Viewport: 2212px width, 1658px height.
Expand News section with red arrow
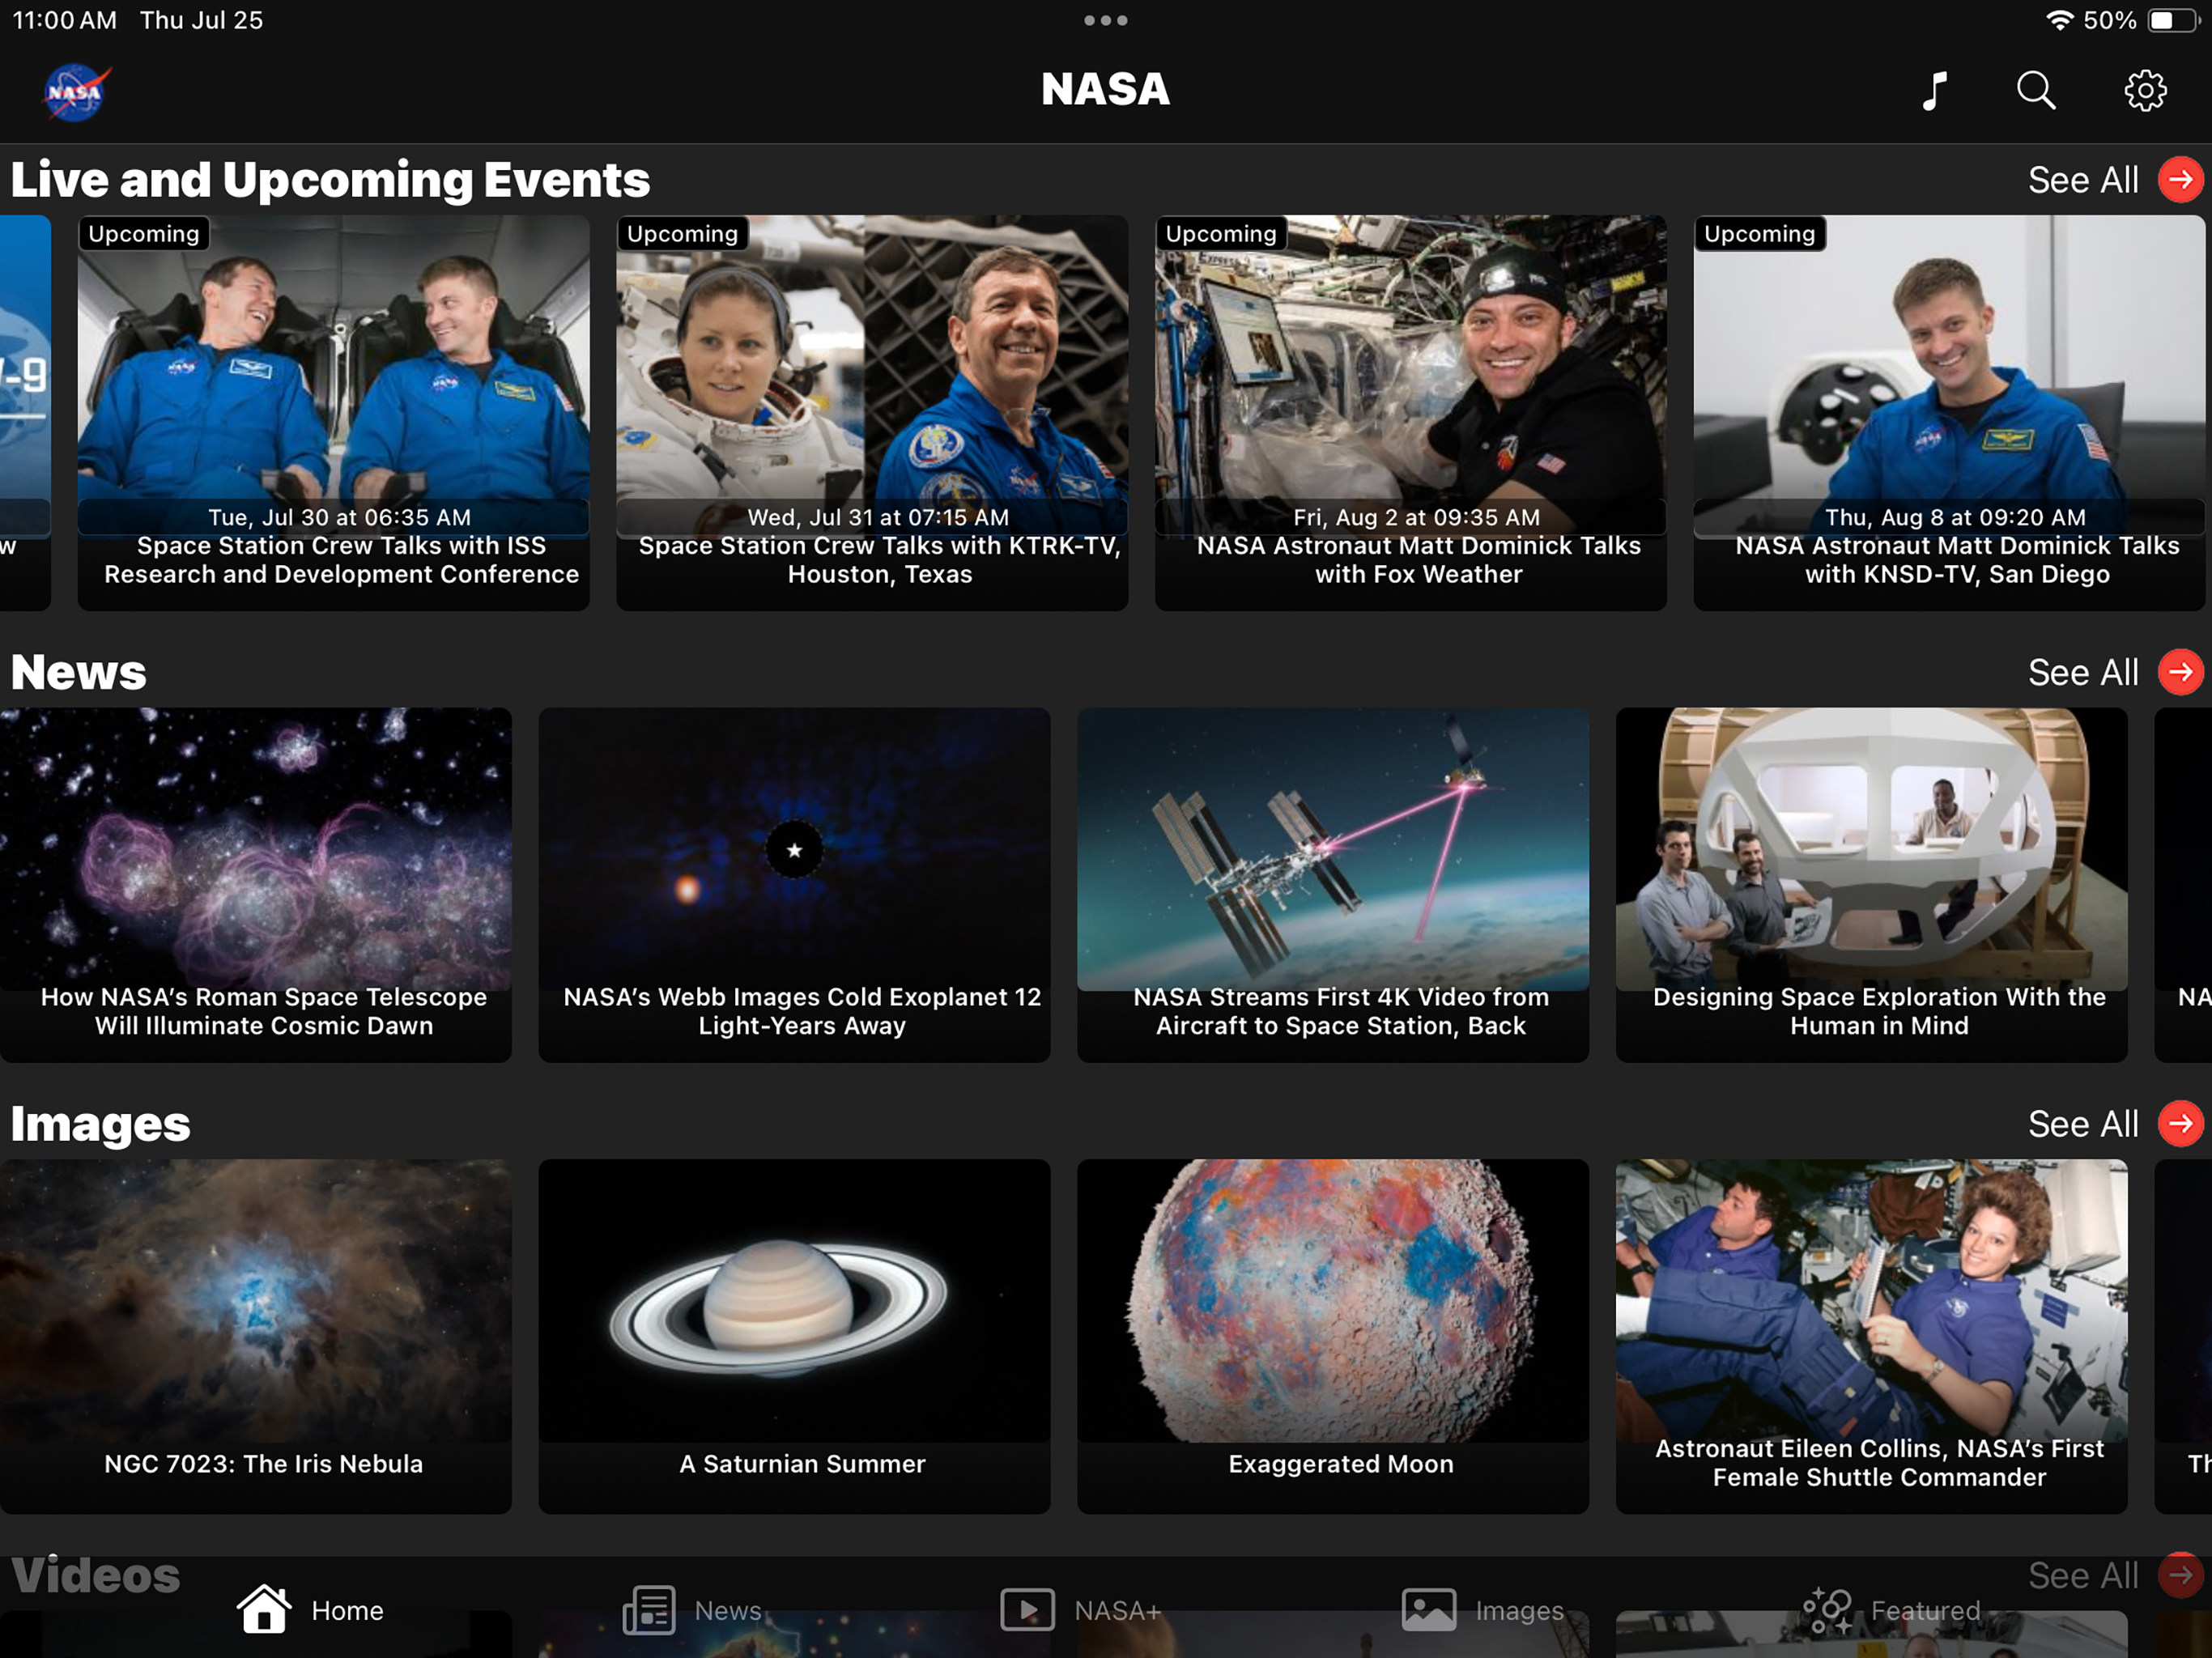[2180, 672]
